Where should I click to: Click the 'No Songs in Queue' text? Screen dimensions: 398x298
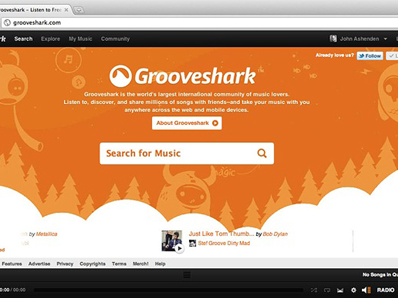click(x=380, y=274)
